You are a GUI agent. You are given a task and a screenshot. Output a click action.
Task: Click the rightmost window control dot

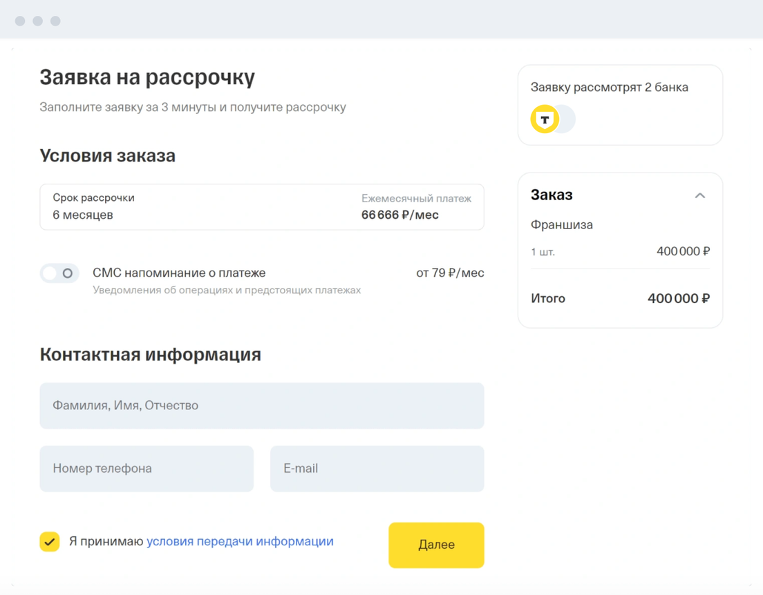56,21
